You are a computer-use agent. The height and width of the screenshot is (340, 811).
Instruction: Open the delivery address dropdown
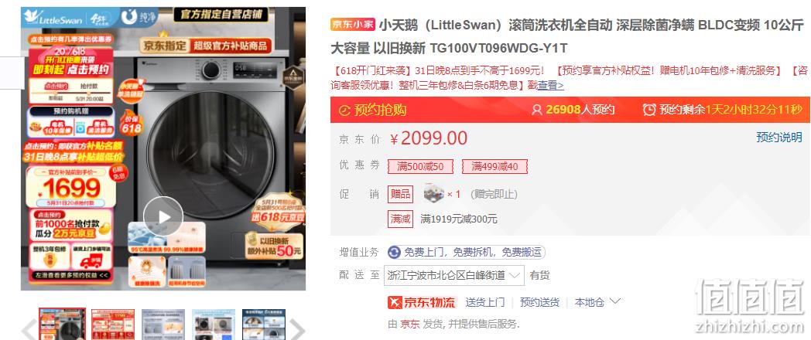click(454, 275)
